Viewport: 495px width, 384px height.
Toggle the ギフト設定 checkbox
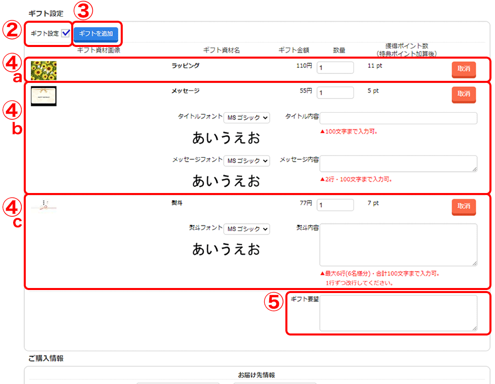[65, 33]
